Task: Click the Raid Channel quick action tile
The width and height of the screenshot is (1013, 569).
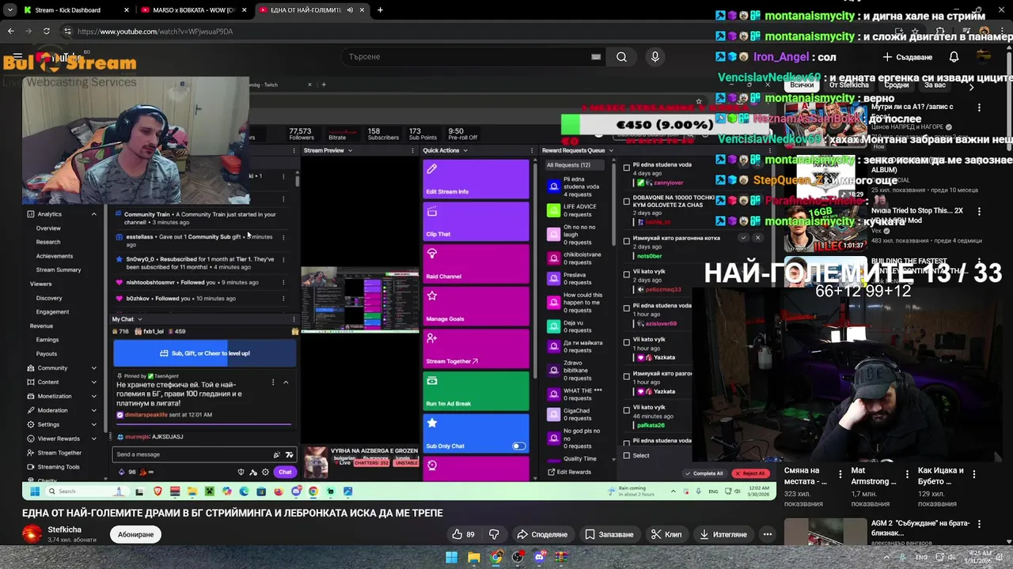Action: [x=476, y=264]
